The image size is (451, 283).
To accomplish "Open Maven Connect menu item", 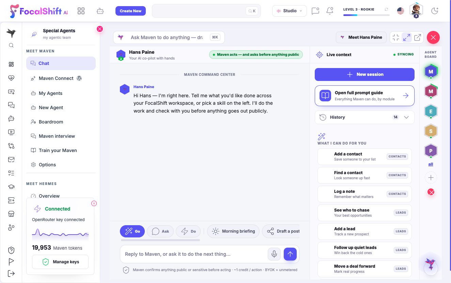I will (61, 78).
